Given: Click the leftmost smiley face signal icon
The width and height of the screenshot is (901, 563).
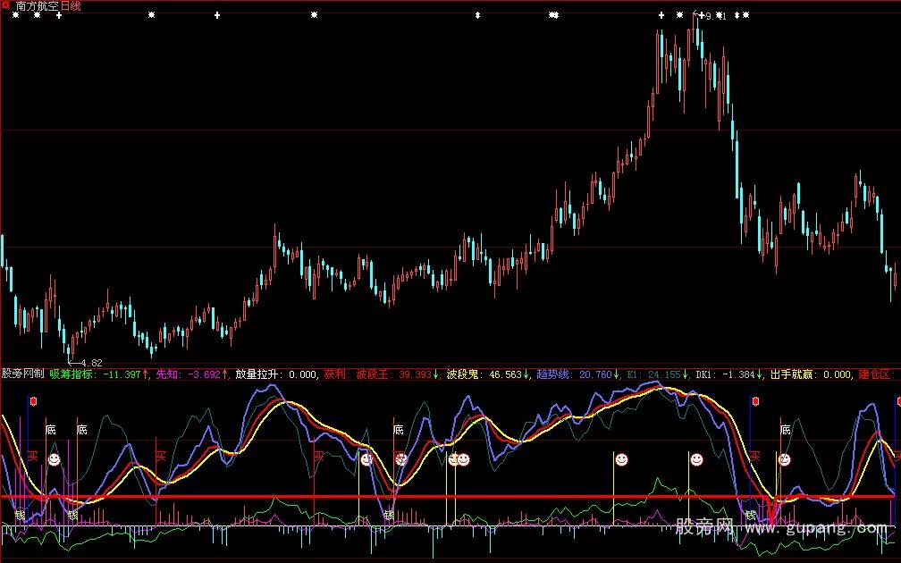Looking at the screenshot, I should [x=54, y=459].
